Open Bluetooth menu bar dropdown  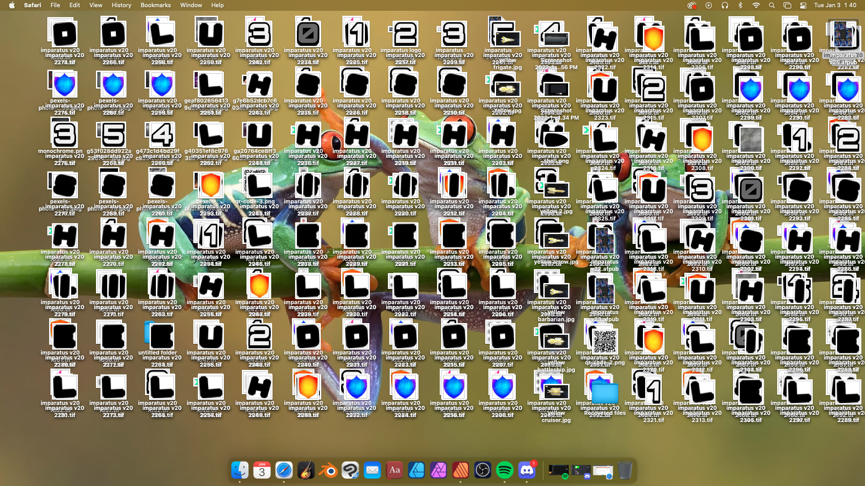[740, 5]
